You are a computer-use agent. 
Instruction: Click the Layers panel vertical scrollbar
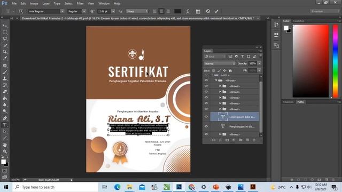(x=261, y=107)
